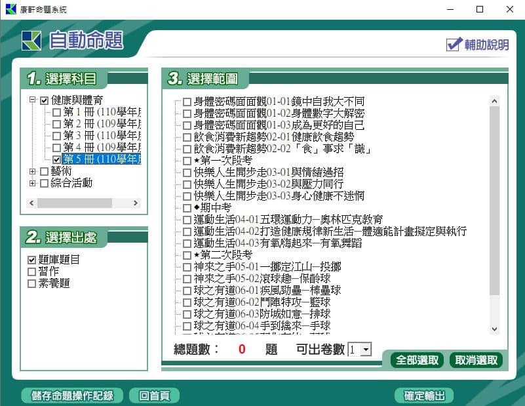Enable 素養題 source checkbox
This screenshot has width=525, height=406.
(31, 283)
